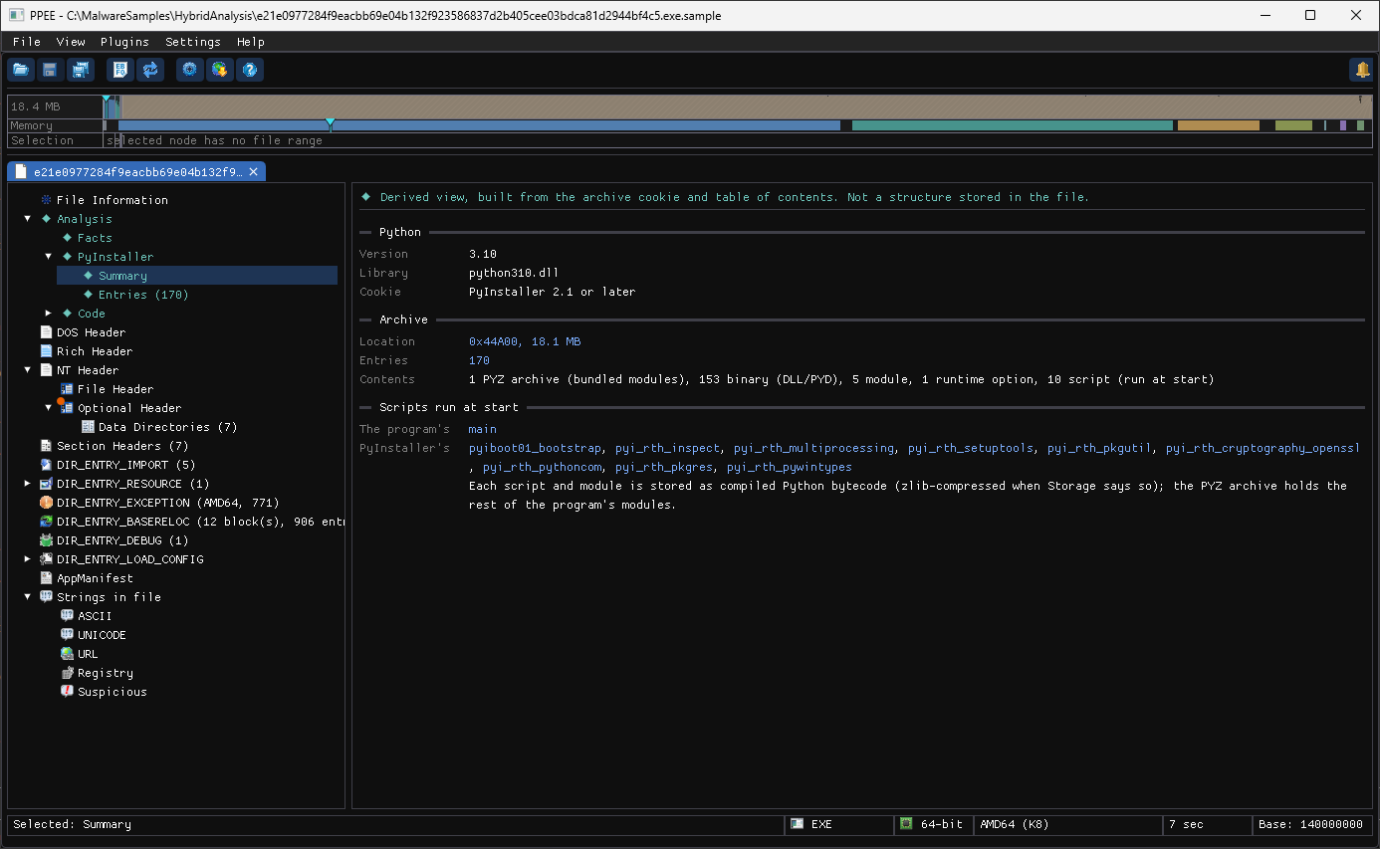
Task: Collapse the PyInstaller tree node
Action: click(x=49, y=257)
